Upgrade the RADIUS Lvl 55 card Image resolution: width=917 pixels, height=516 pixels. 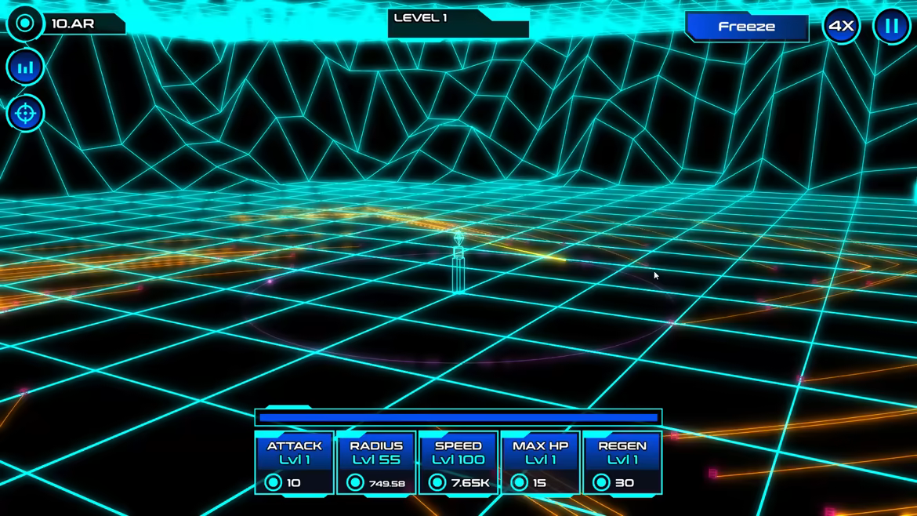point(376,463)
